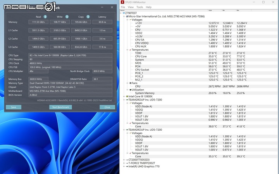279x174 pixels.
Task: Select the +5V voltage row
Action: point(199,26)
